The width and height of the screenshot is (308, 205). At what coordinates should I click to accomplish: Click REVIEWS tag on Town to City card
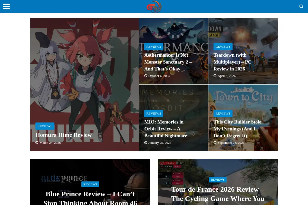coord(223,114)
